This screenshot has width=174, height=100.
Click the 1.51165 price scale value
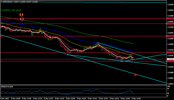[x=171, y=67]
